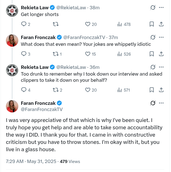Repost the 'Get longer shorts' tweet

56,24
